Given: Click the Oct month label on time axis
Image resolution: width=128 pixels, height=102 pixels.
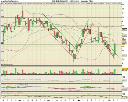Looking at the screenshot, I should click(49, 100).
